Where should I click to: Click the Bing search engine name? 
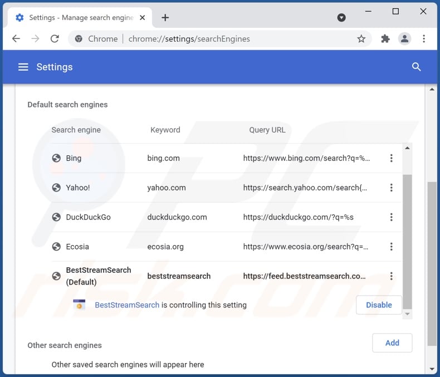(x=74, y=158)
